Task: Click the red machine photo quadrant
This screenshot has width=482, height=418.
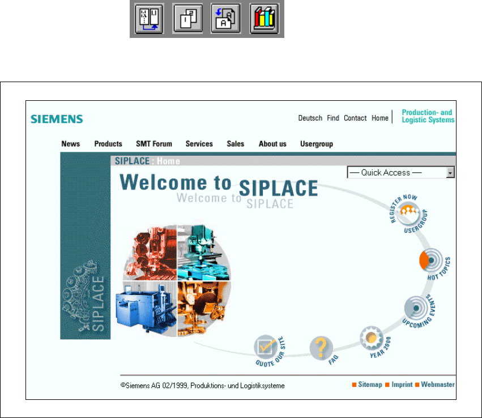Action: (x=150, y=253)
